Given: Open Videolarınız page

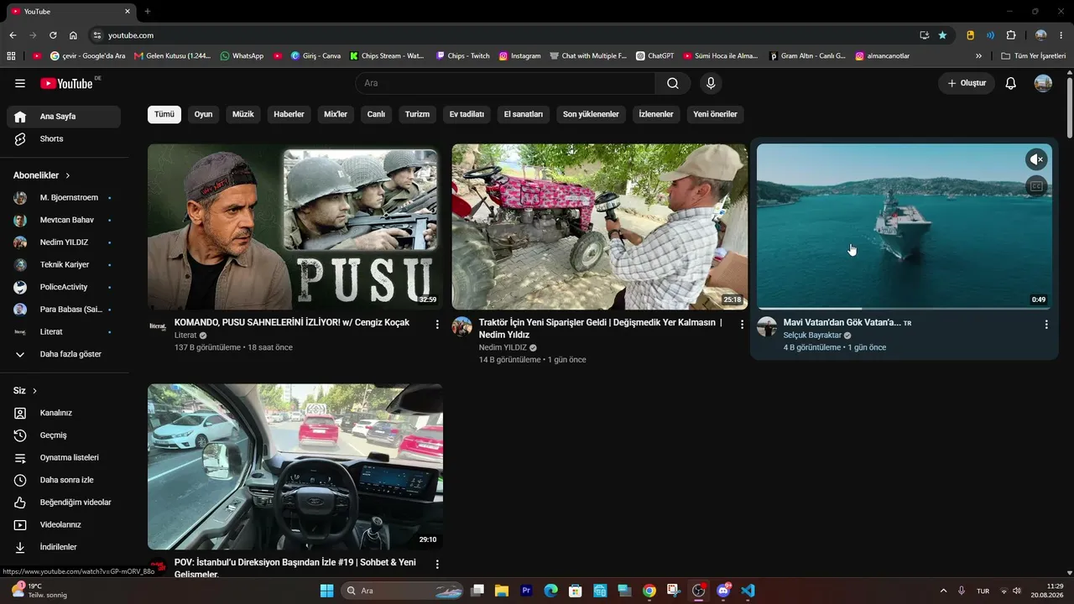Looking at the screenshot, I should (x=64, y=525).
